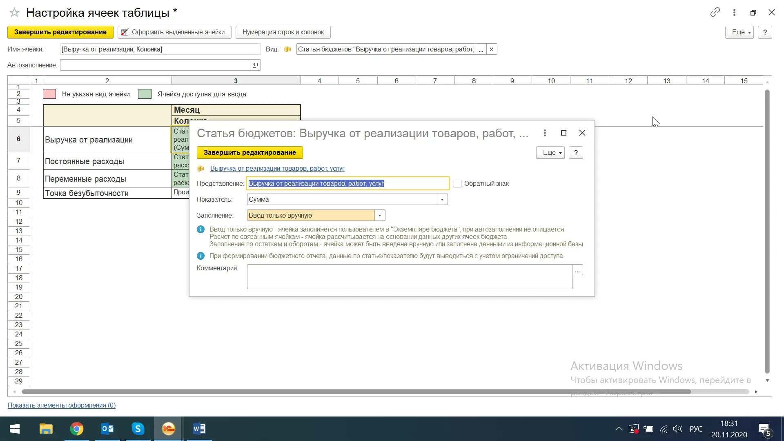Open the Еще menu in the dialog

550,153
